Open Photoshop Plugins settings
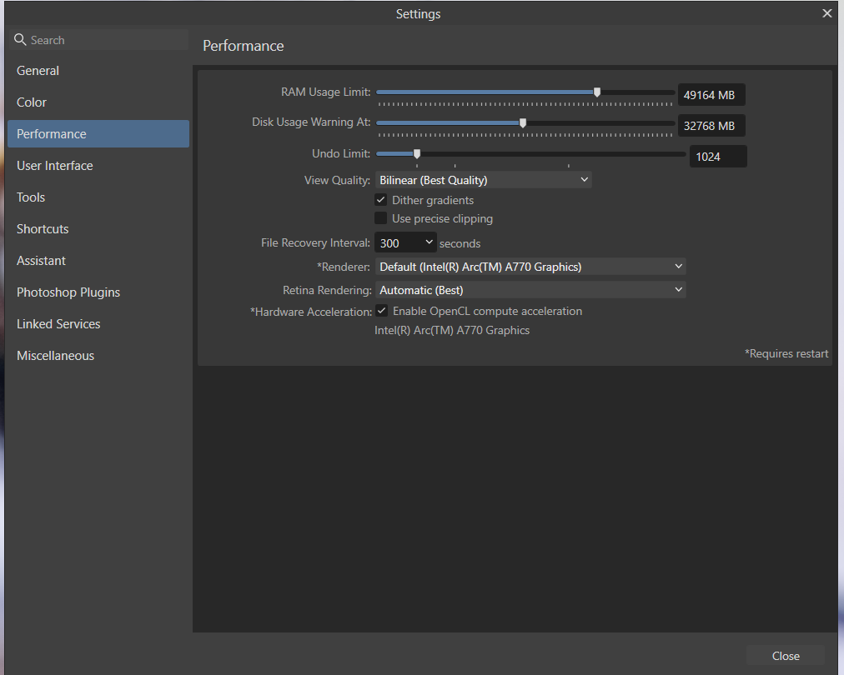The image size is (844, 675). pos(68,292)
